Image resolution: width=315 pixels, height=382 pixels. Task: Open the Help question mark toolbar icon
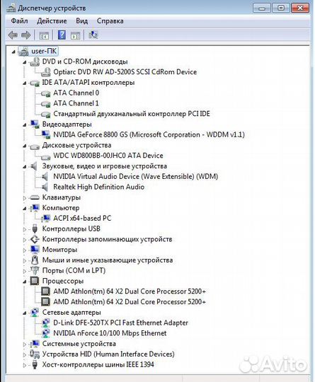(62, 35)
